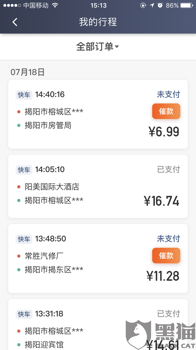
Task: Tap the rotation lock status icon
Action: (x=143, y=6)
